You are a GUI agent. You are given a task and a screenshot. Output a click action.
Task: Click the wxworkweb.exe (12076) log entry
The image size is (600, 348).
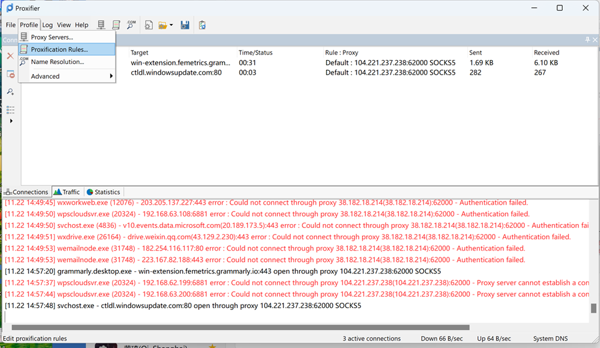[266, 203]
